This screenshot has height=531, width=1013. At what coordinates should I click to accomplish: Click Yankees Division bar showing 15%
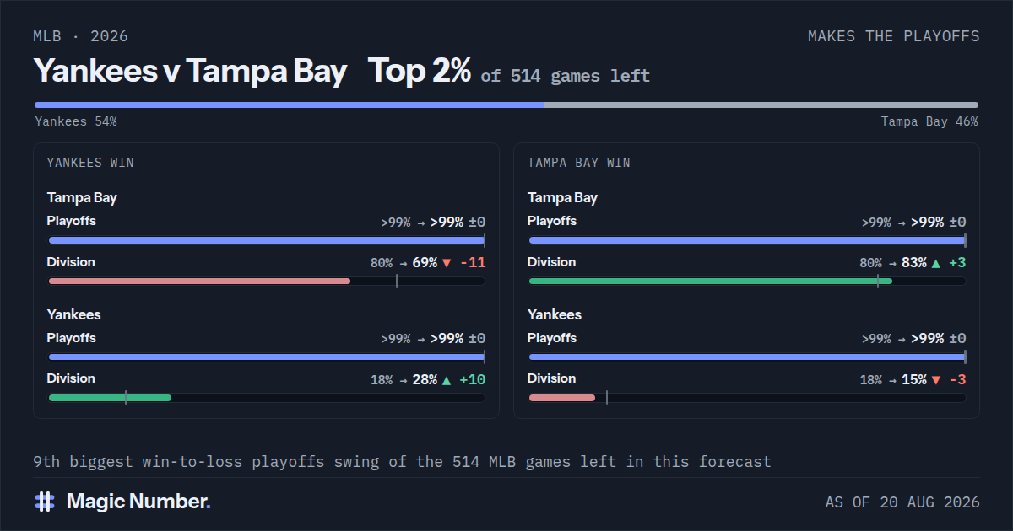(747, 397)
